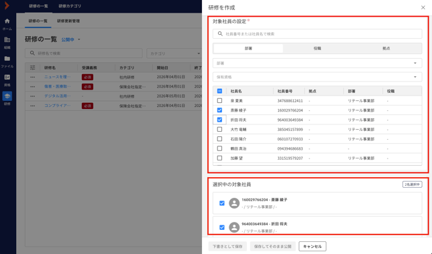Screen dimensions: 432x254
Task: Open the 公開中 status dropdown
Action: (70, 39)
